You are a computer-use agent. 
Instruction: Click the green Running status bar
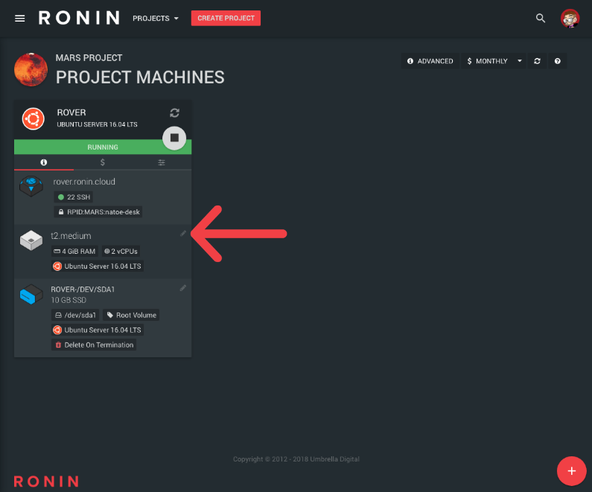click(x=103, y=147)
